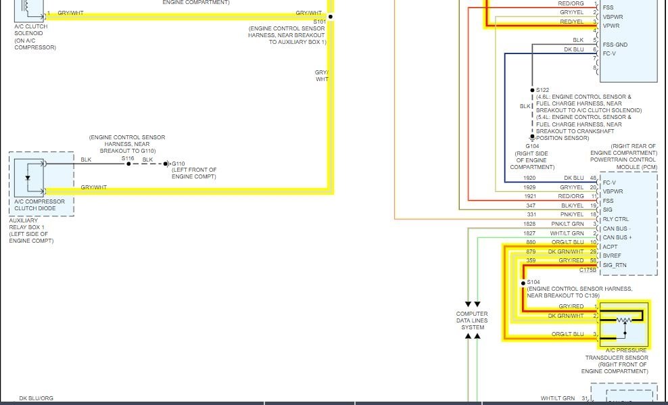Screen dimensions: 668x405
Task: Click wire number 1827
Action: [529, 233]
